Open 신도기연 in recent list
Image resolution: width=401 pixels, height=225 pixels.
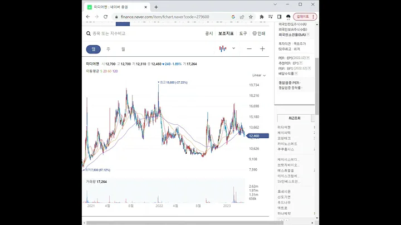pyautogui.click(x=284, y=197)
